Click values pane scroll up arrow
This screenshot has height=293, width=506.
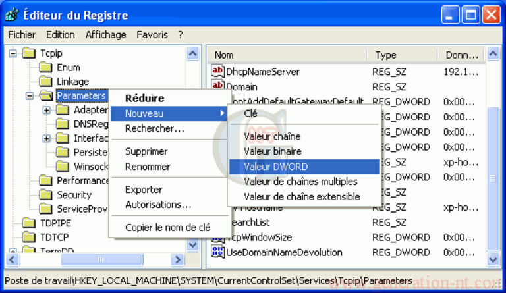click(493, 53)
